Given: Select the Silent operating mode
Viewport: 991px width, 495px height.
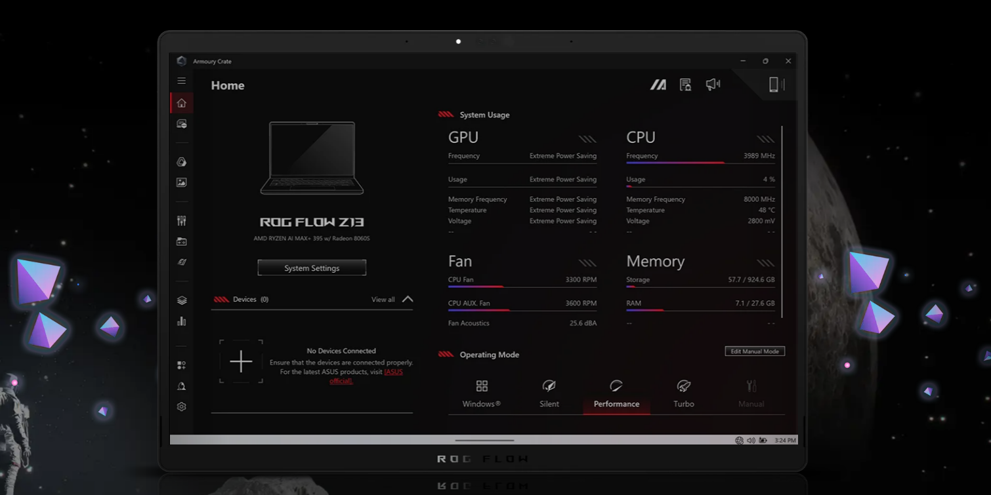Looking at the screenshot, I should (x=549, y=394).
